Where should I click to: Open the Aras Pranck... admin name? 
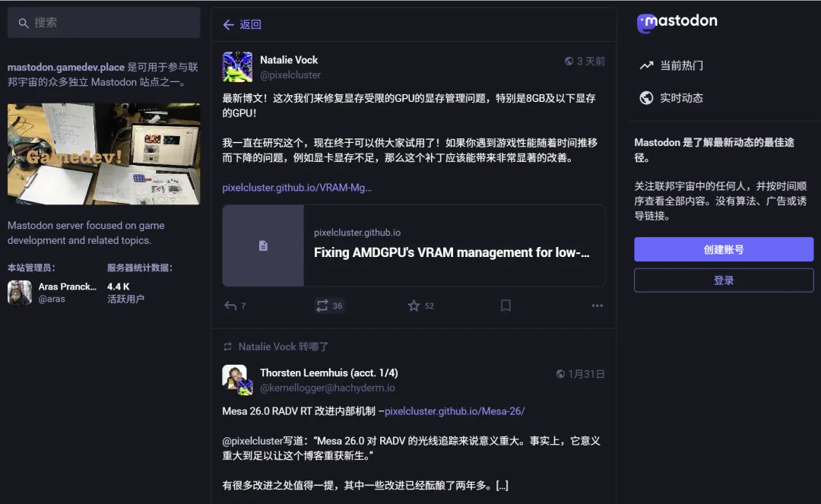[x=68, y=287]
